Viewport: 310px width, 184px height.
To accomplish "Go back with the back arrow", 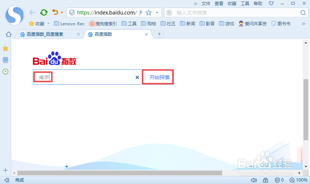I will 32,13.
